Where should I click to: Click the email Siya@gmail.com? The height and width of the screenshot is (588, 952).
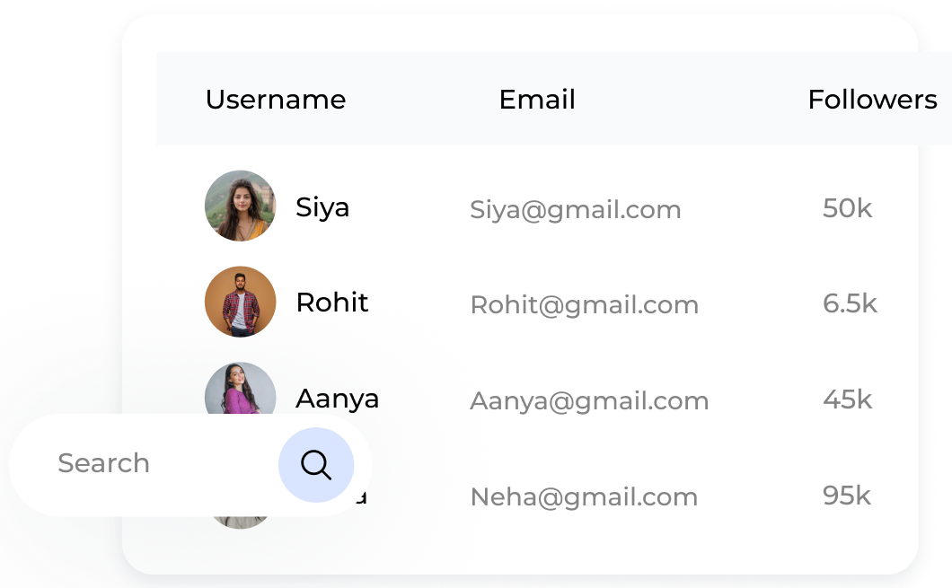point(576,210)
